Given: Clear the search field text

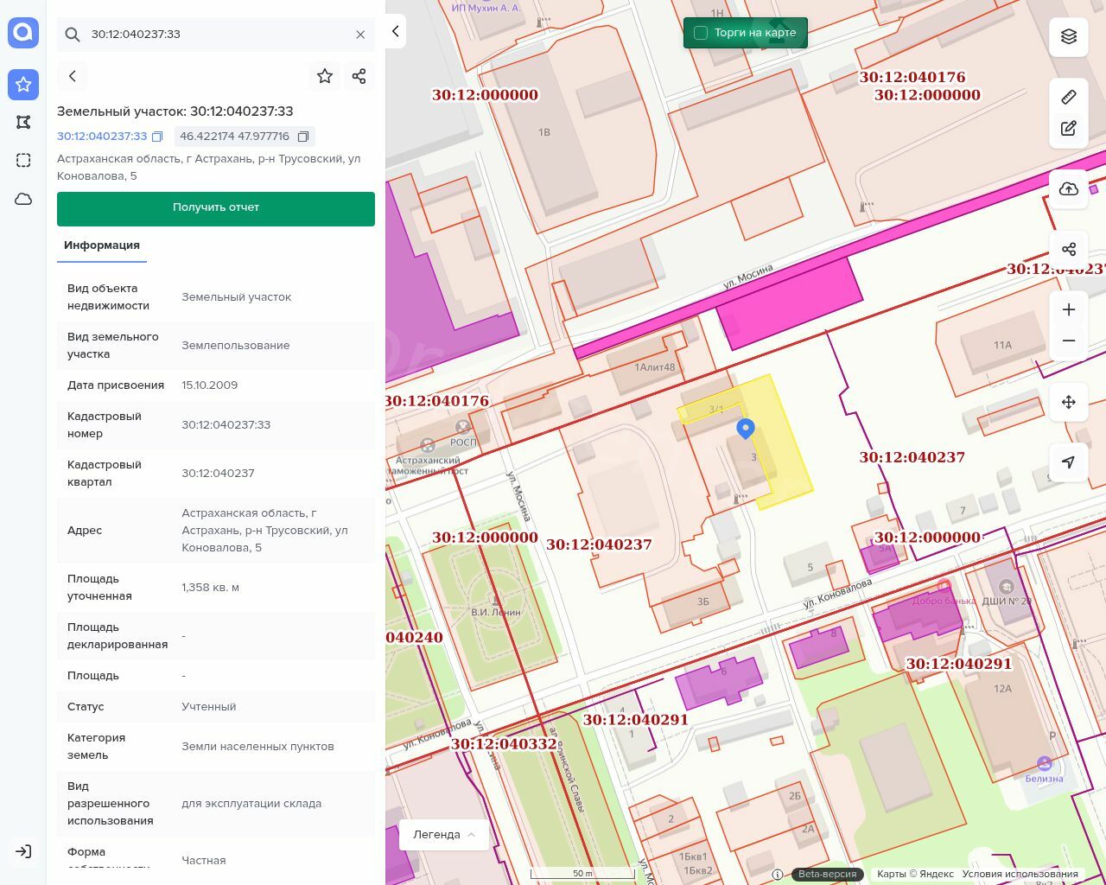Looking at the screenshot, I should [x=360, y=35].
